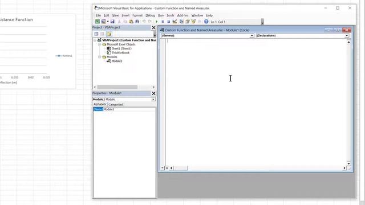The image size is (365, 205).
Task: Select the Modules folder tree item
Action: pos(112,57)
